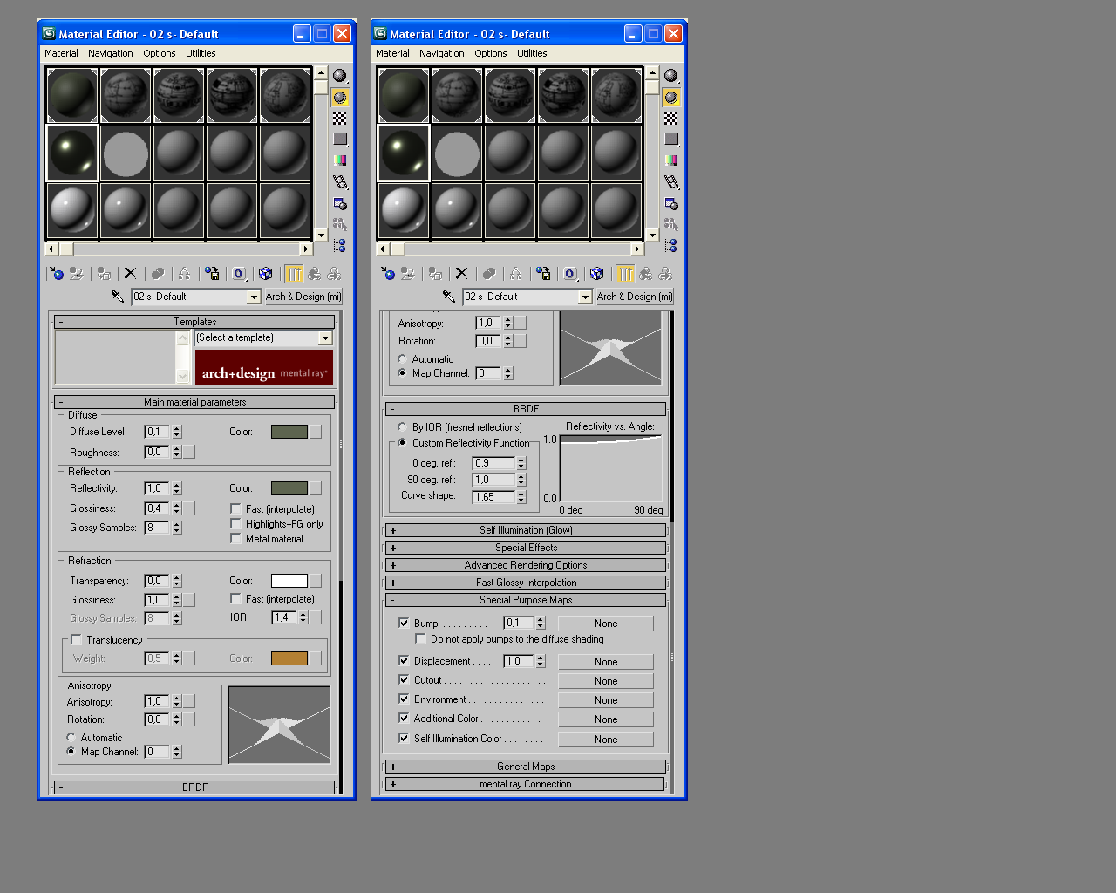This screenshot has width=1116, height=893.
Task: Open material name dropdown in left window
Action: click(x=254, y=297)
